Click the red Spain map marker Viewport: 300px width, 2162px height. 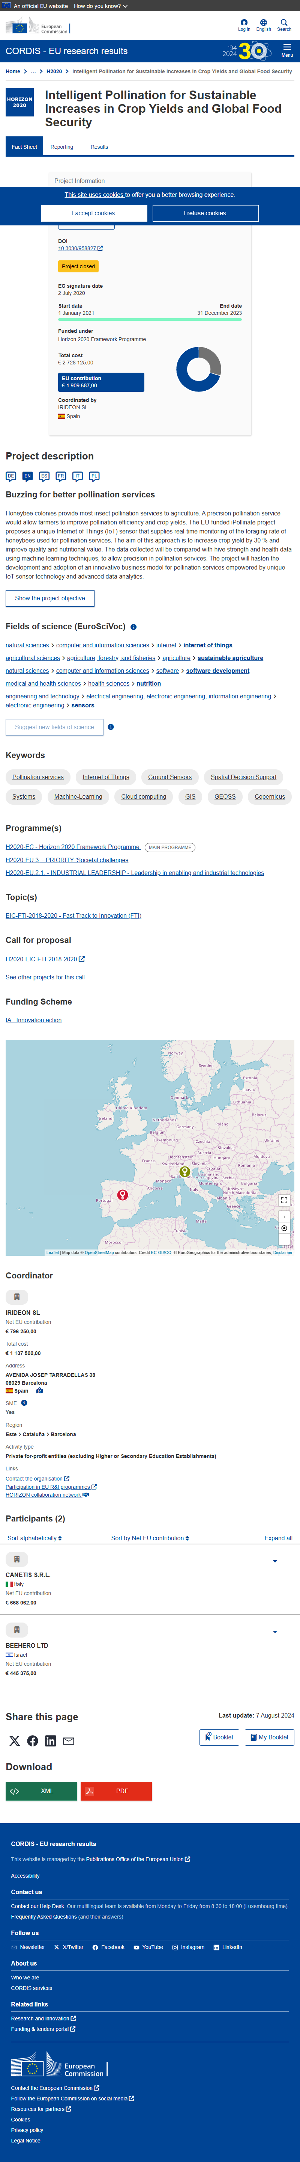coord(122,1194)
